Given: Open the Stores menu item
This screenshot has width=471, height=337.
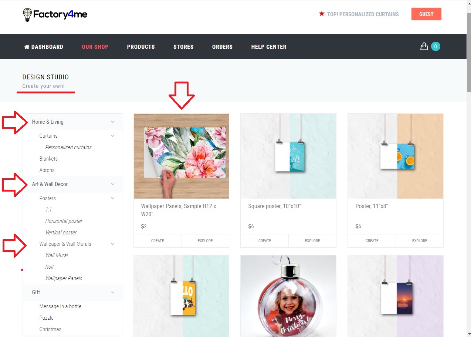Looking at the screenshot, I should tap(183, 47).
